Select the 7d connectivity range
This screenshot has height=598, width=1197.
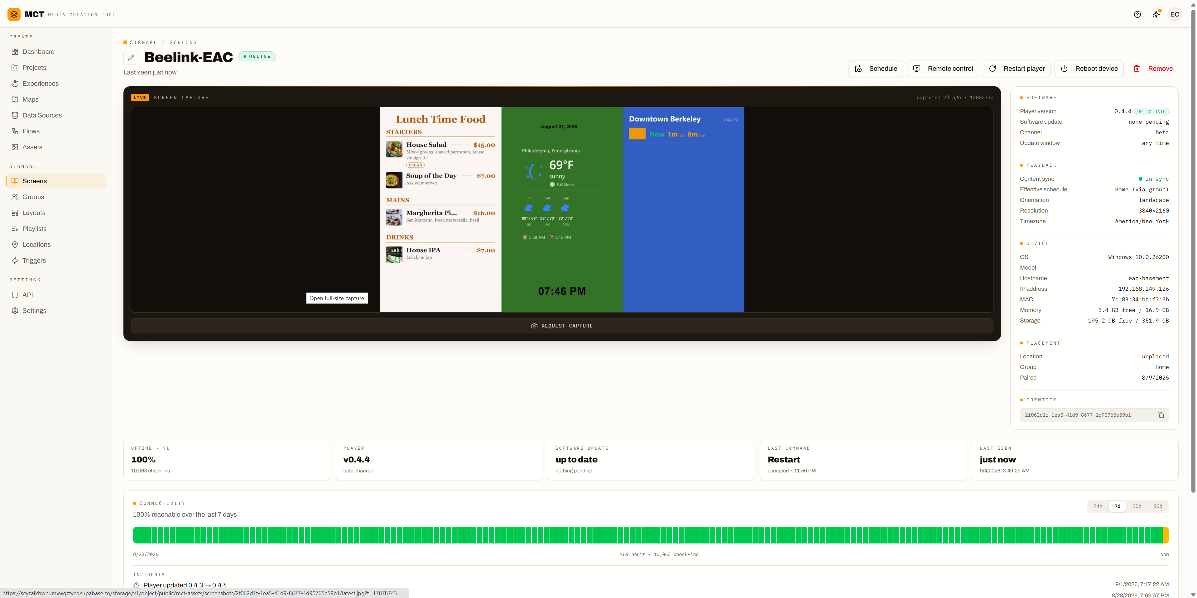pyautogui.click(x=1117, y=506)
